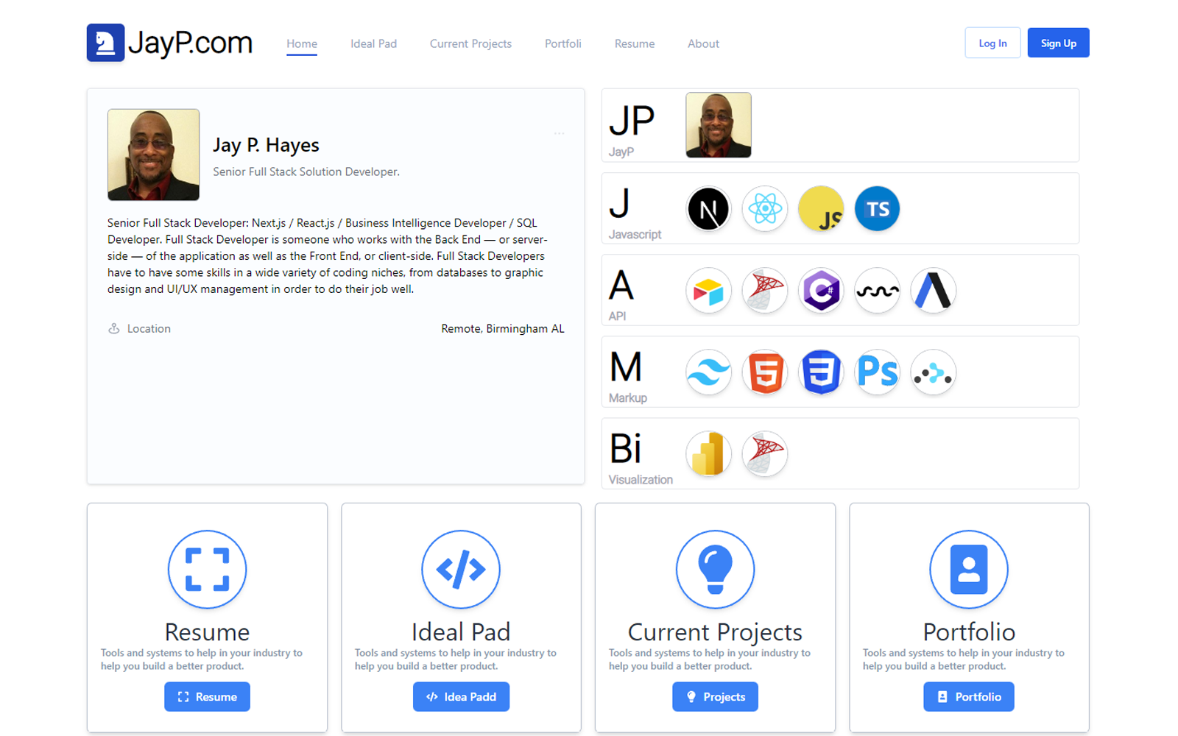The height and width of the screenshot is (736, 1178).
Task: Click Jay P. Hayes profile photo
Action: [x=153, y=155]
